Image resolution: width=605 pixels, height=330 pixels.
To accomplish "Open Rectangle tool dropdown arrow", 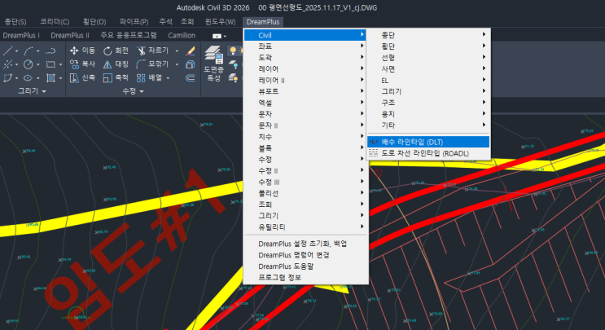I will [x=60, y=64].
